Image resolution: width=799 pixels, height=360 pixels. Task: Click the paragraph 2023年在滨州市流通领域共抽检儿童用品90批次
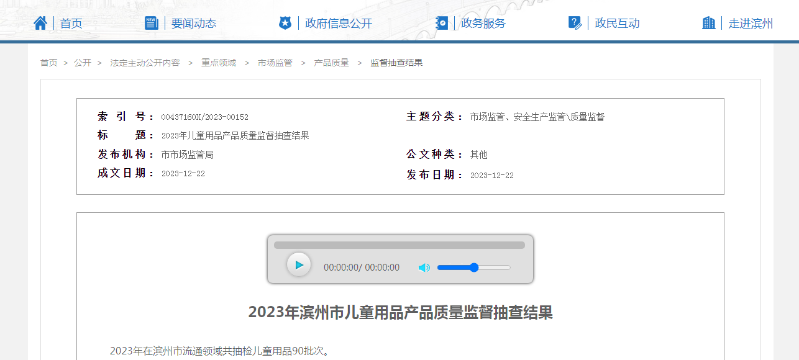click(219, 351)
